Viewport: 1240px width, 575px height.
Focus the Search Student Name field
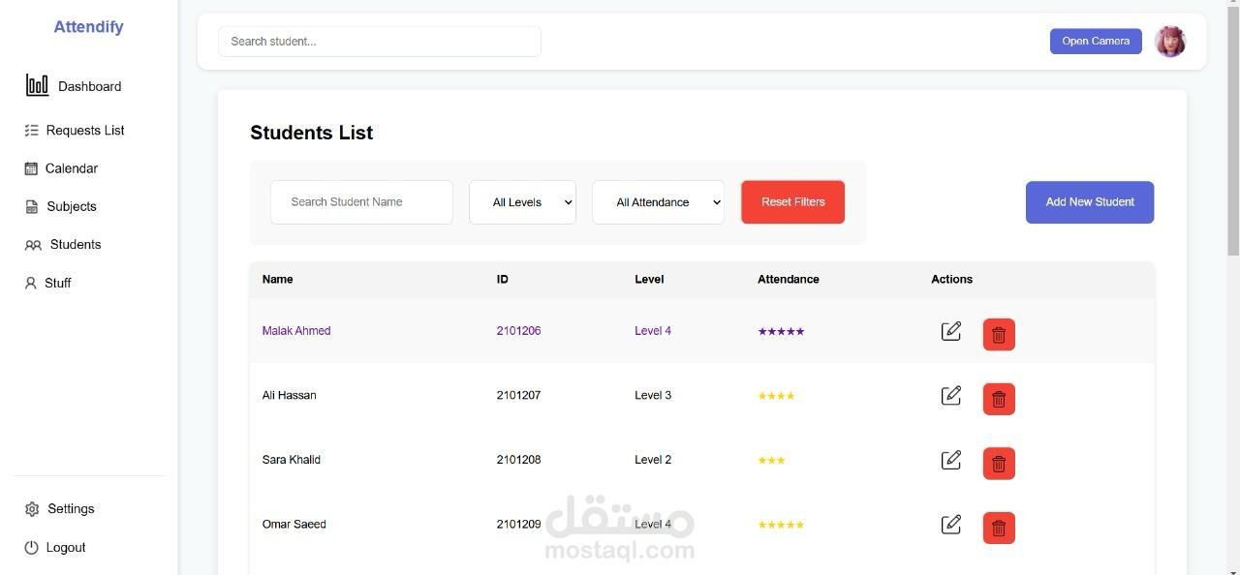tap(361, 202)
